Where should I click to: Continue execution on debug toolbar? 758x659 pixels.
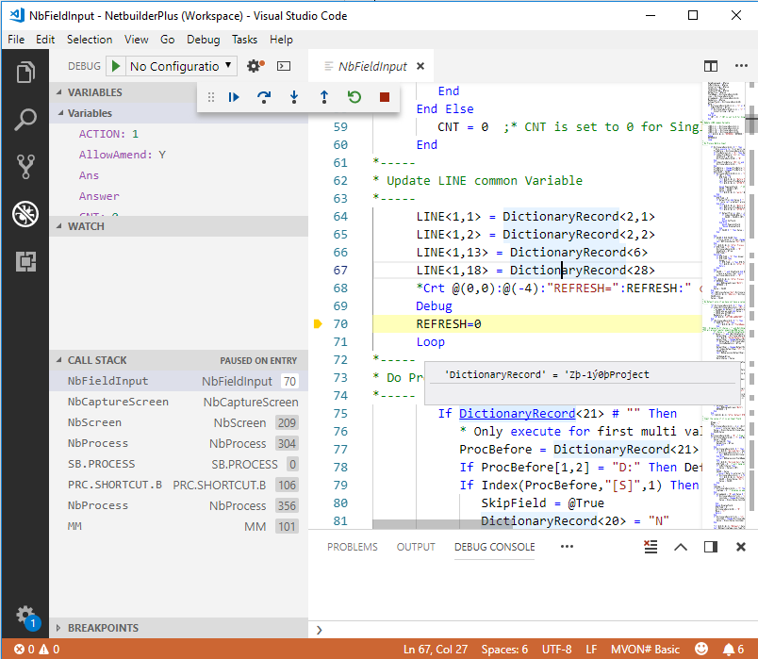pos(234,97)
